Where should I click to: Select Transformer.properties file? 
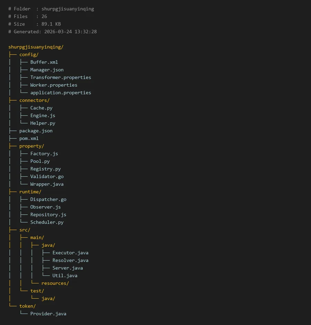coord(60,77)
